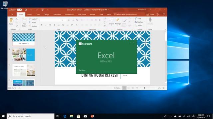The image size is (213, 119).
Task: Click the Find button
Action: click(x=138, y=19)
